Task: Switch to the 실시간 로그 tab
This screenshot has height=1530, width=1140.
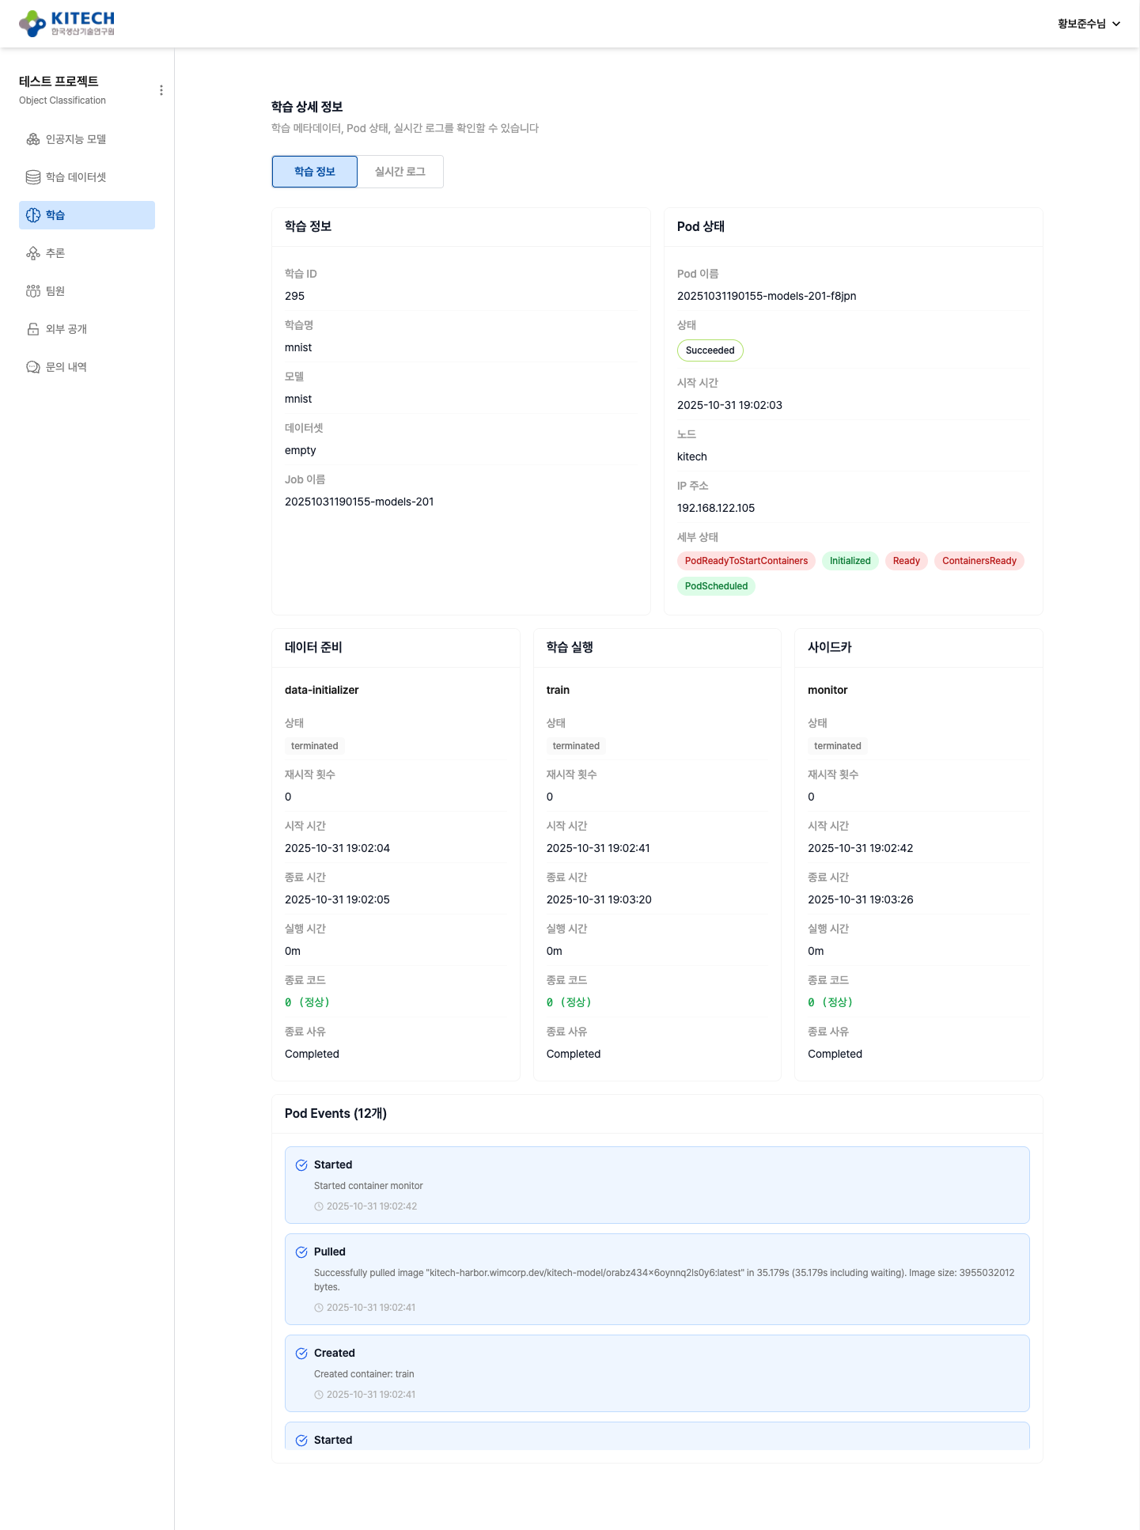Action: pos(400,172)
